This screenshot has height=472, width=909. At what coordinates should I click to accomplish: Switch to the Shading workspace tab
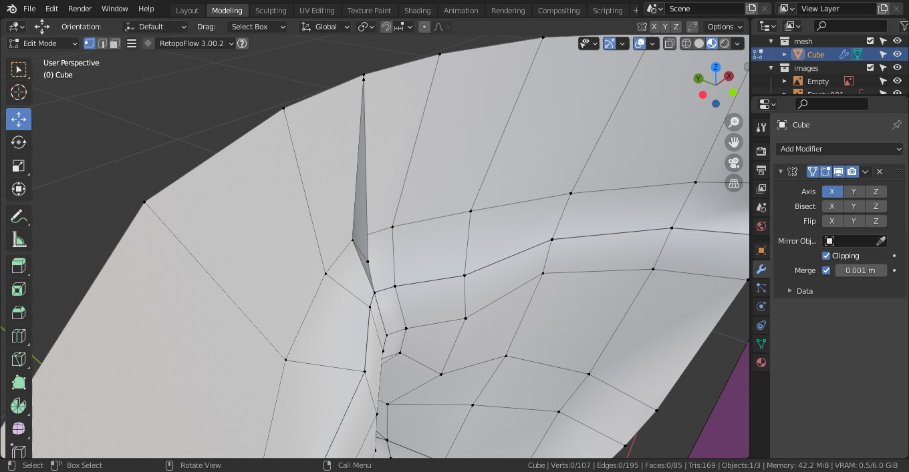(x=418, y=11)
